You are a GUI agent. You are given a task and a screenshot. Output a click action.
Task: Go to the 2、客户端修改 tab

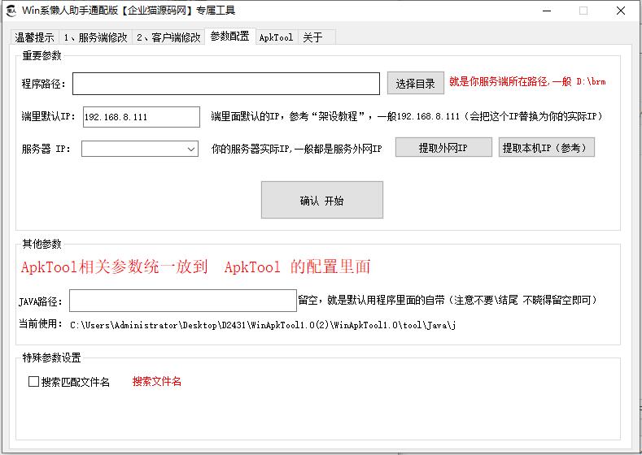(168, 37)
